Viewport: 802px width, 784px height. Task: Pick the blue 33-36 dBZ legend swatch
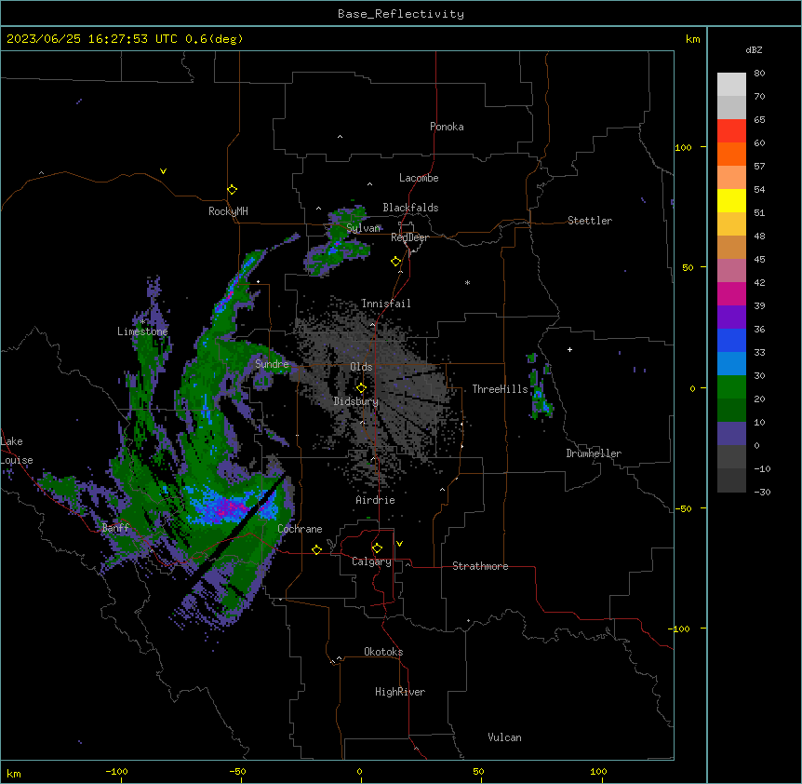(x=731, y=340)
